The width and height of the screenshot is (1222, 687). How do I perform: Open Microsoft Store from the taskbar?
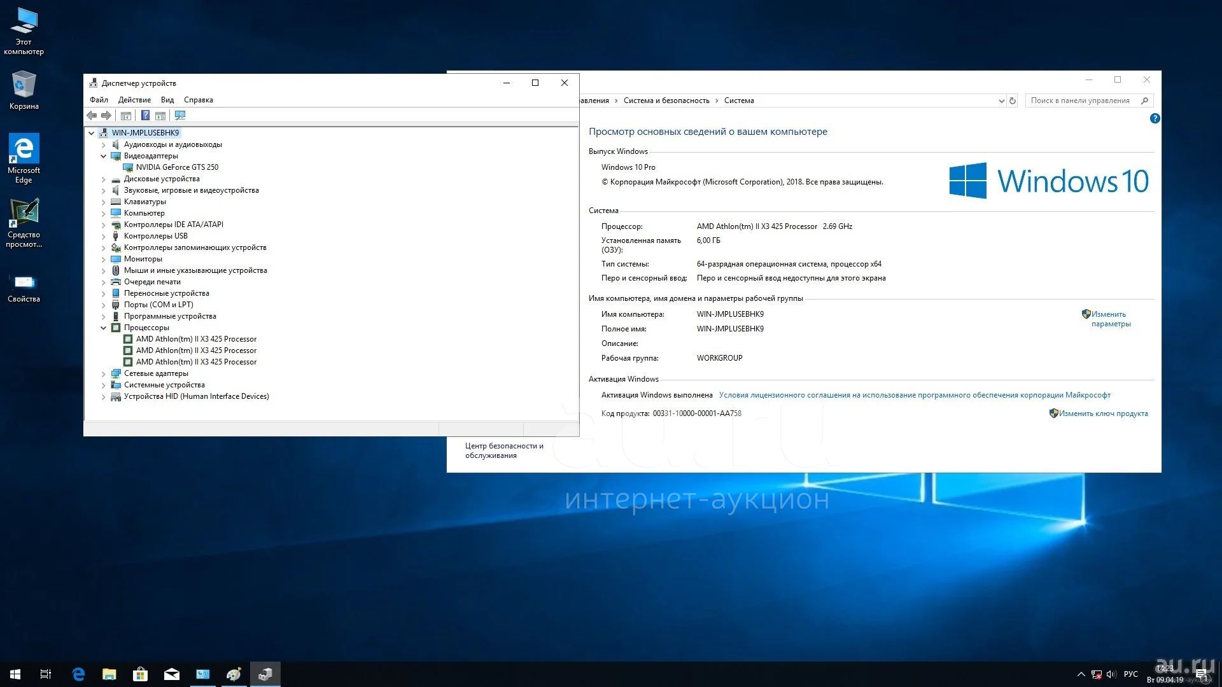[140, 674]
